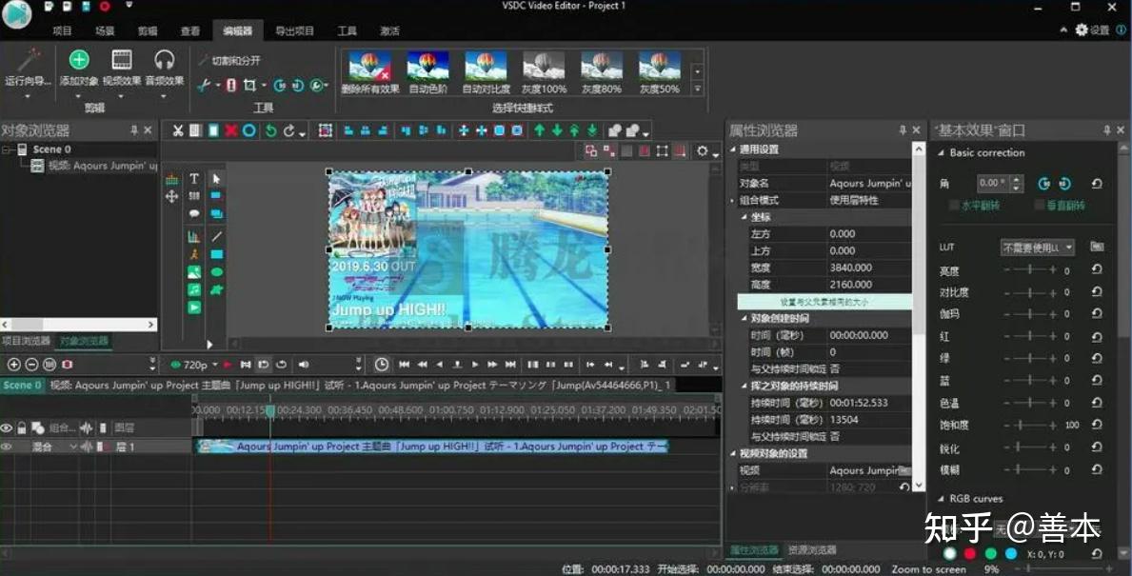
Task: Click the timeline zoom out minus icon
Action: (x=31, y=365)
